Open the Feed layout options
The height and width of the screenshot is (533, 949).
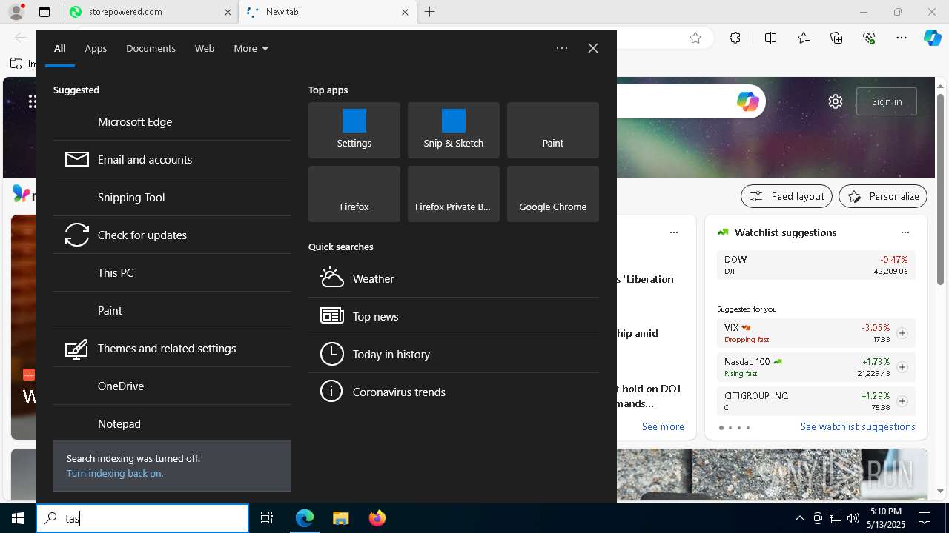point(787,196)
